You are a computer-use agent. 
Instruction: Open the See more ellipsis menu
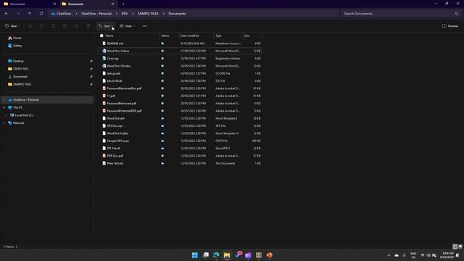[x=145, y=26]
